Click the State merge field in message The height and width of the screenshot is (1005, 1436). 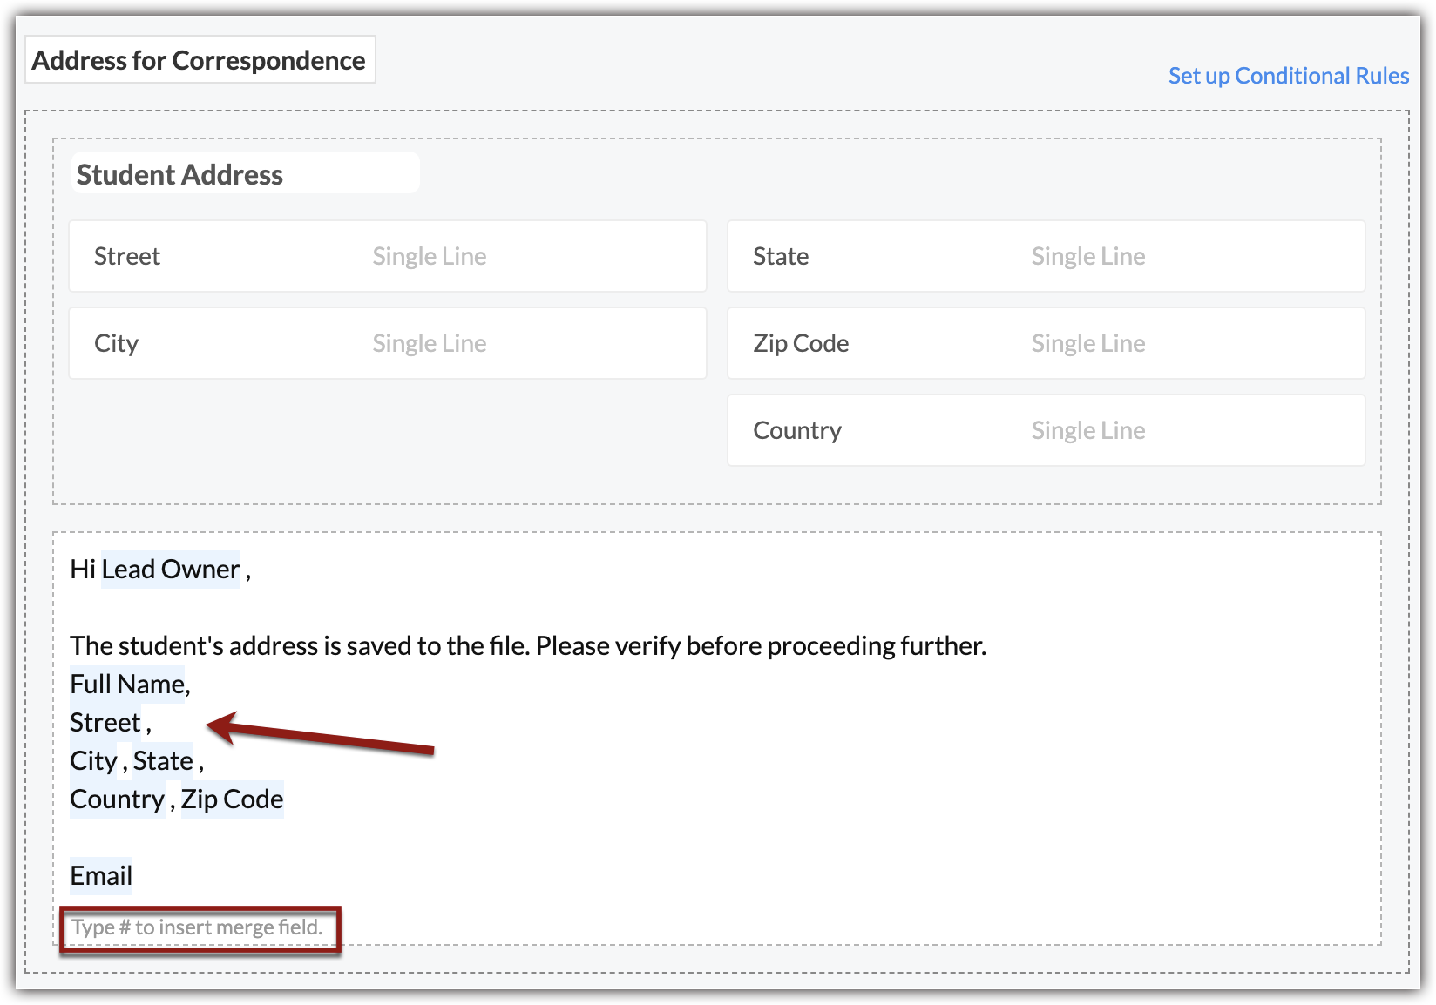(x=163, y=761)
